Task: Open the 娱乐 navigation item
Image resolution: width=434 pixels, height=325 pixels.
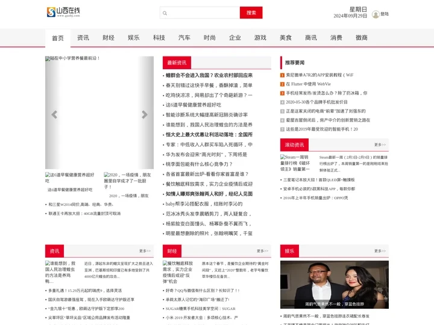Action: 134,38
